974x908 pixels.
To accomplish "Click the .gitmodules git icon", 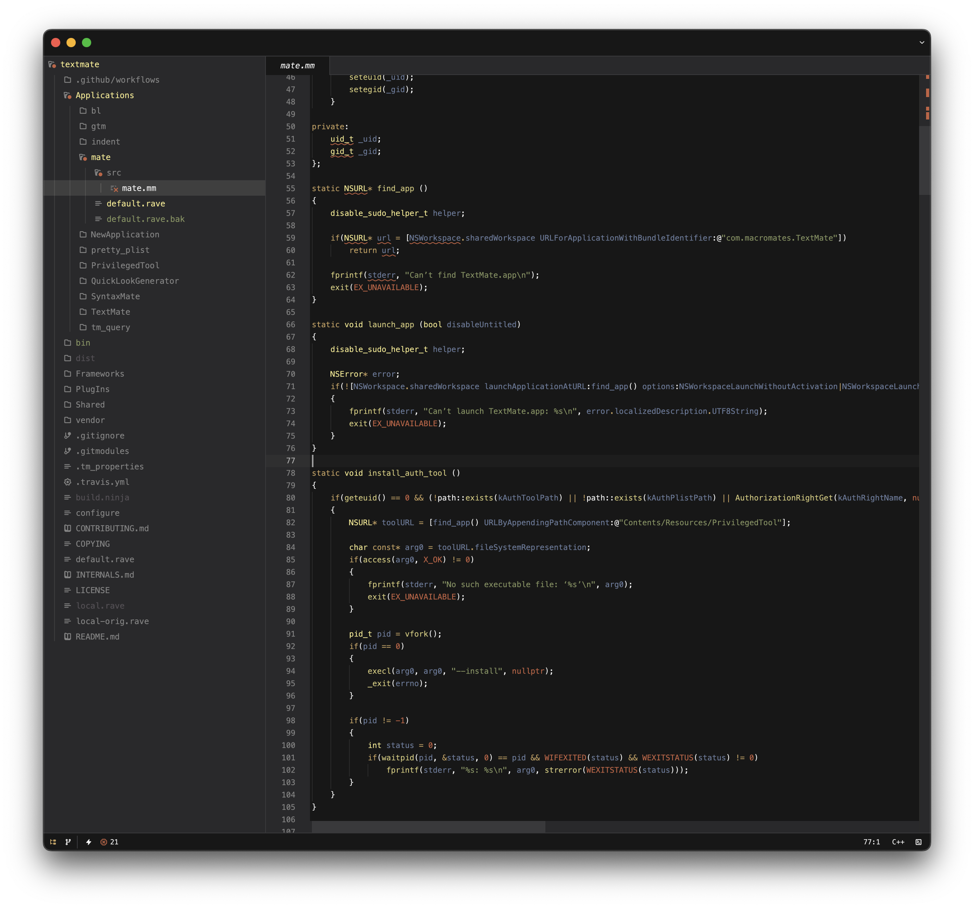I will tap(68, 451).
